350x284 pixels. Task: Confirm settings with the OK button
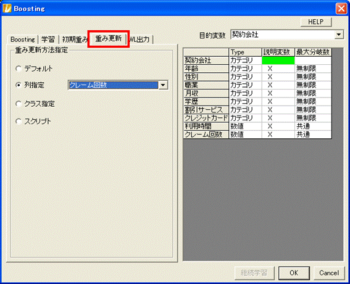tap(294, 273)
